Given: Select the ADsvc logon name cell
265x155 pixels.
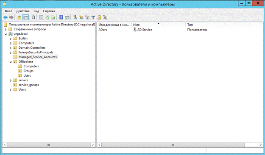Looking at the screenshot, I should (x=103, y=30).
